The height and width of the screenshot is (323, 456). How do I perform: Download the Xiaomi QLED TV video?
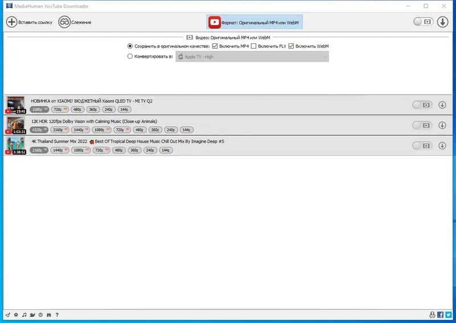click(442, 105)
